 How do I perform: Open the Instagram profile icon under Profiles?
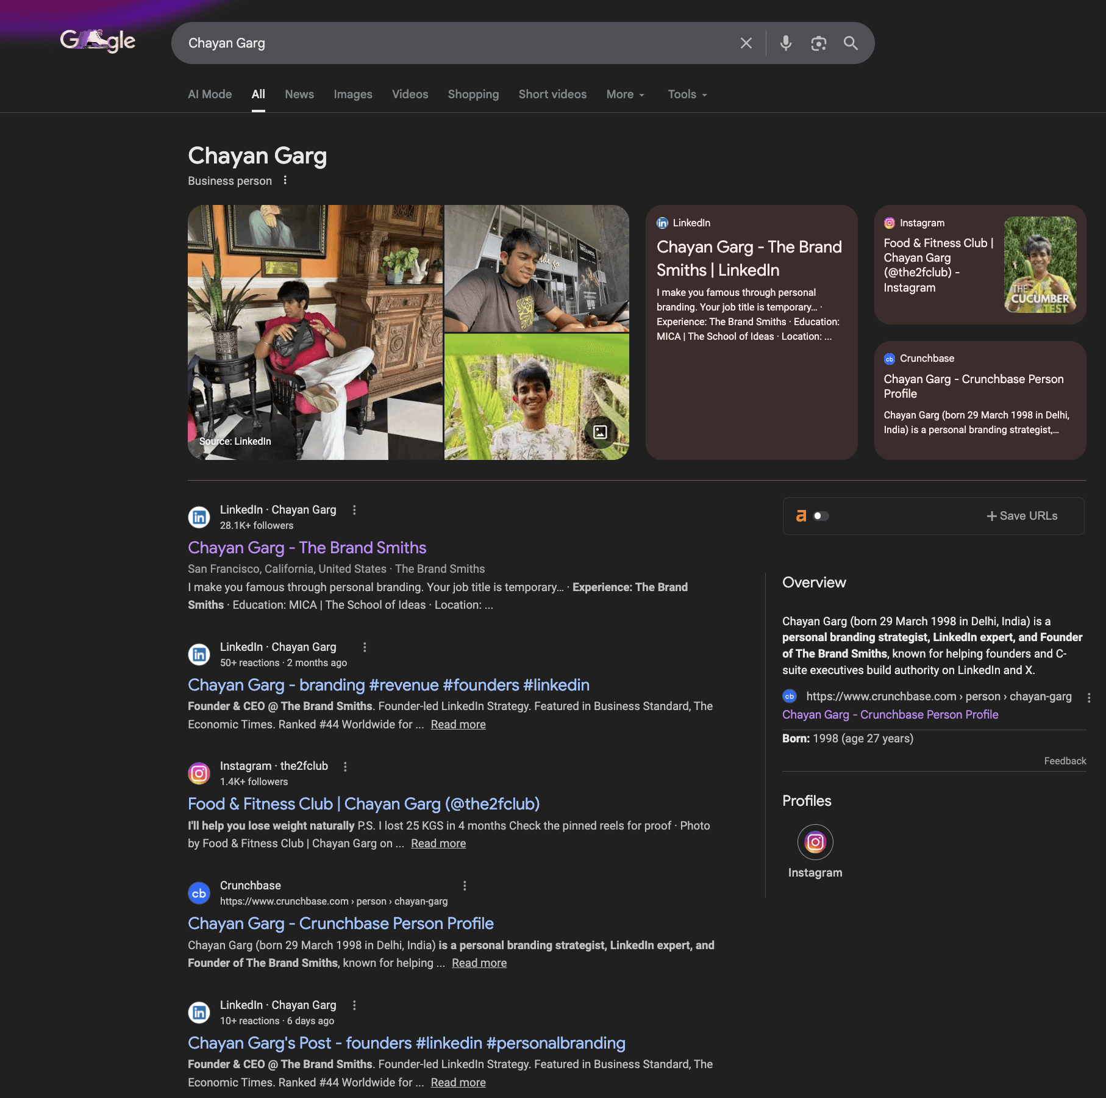click(x=815, y=842)
